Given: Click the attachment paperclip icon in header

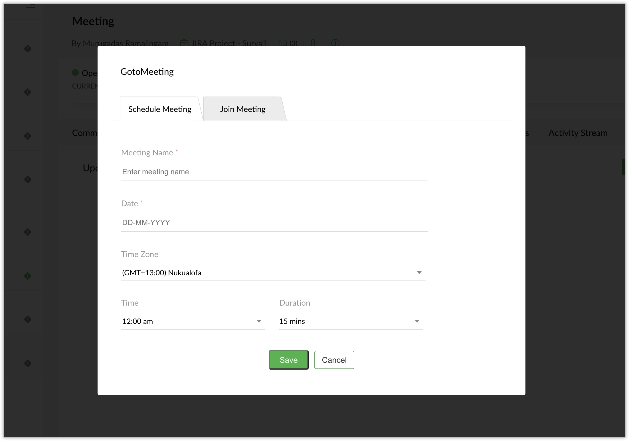Looking at the screenshot, I should (x=313, y=43).
